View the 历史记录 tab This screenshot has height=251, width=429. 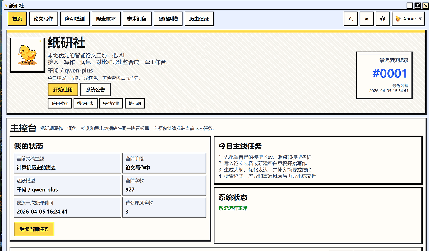click(x=199, y=19)
